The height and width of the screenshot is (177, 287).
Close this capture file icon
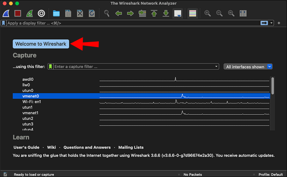80,13
